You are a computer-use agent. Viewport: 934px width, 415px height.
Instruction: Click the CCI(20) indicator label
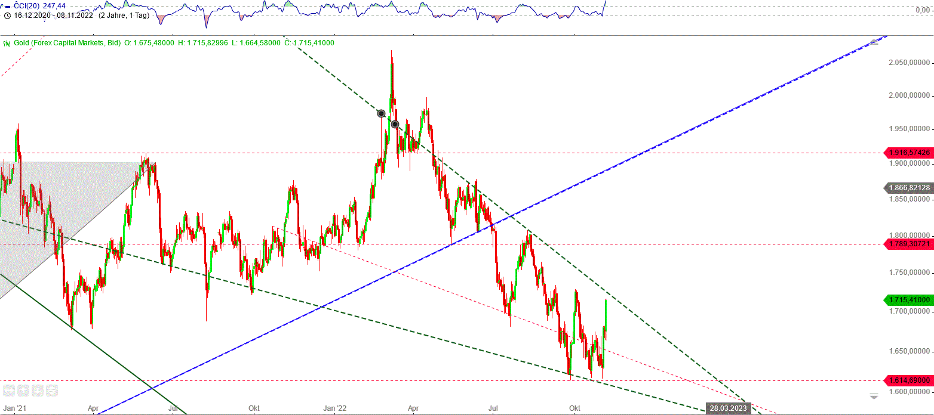pyautogui.click(x=26, y=6)
